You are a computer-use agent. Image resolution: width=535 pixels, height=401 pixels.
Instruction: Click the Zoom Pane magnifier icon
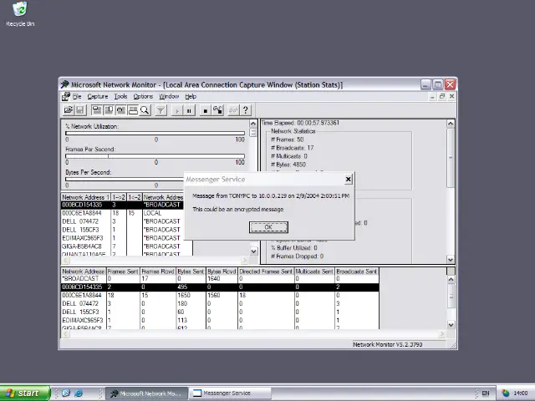pos(145,110)
